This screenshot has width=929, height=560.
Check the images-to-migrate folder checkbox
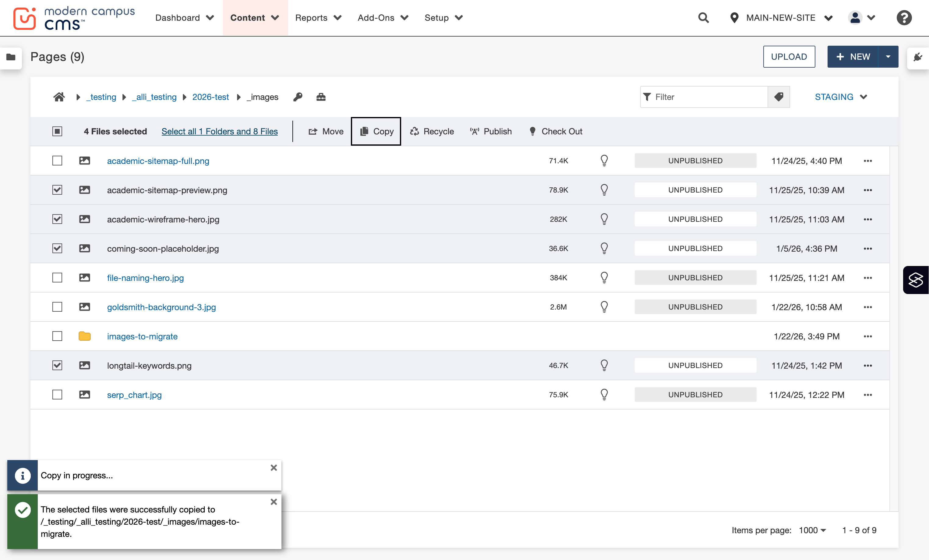point(57,336)
